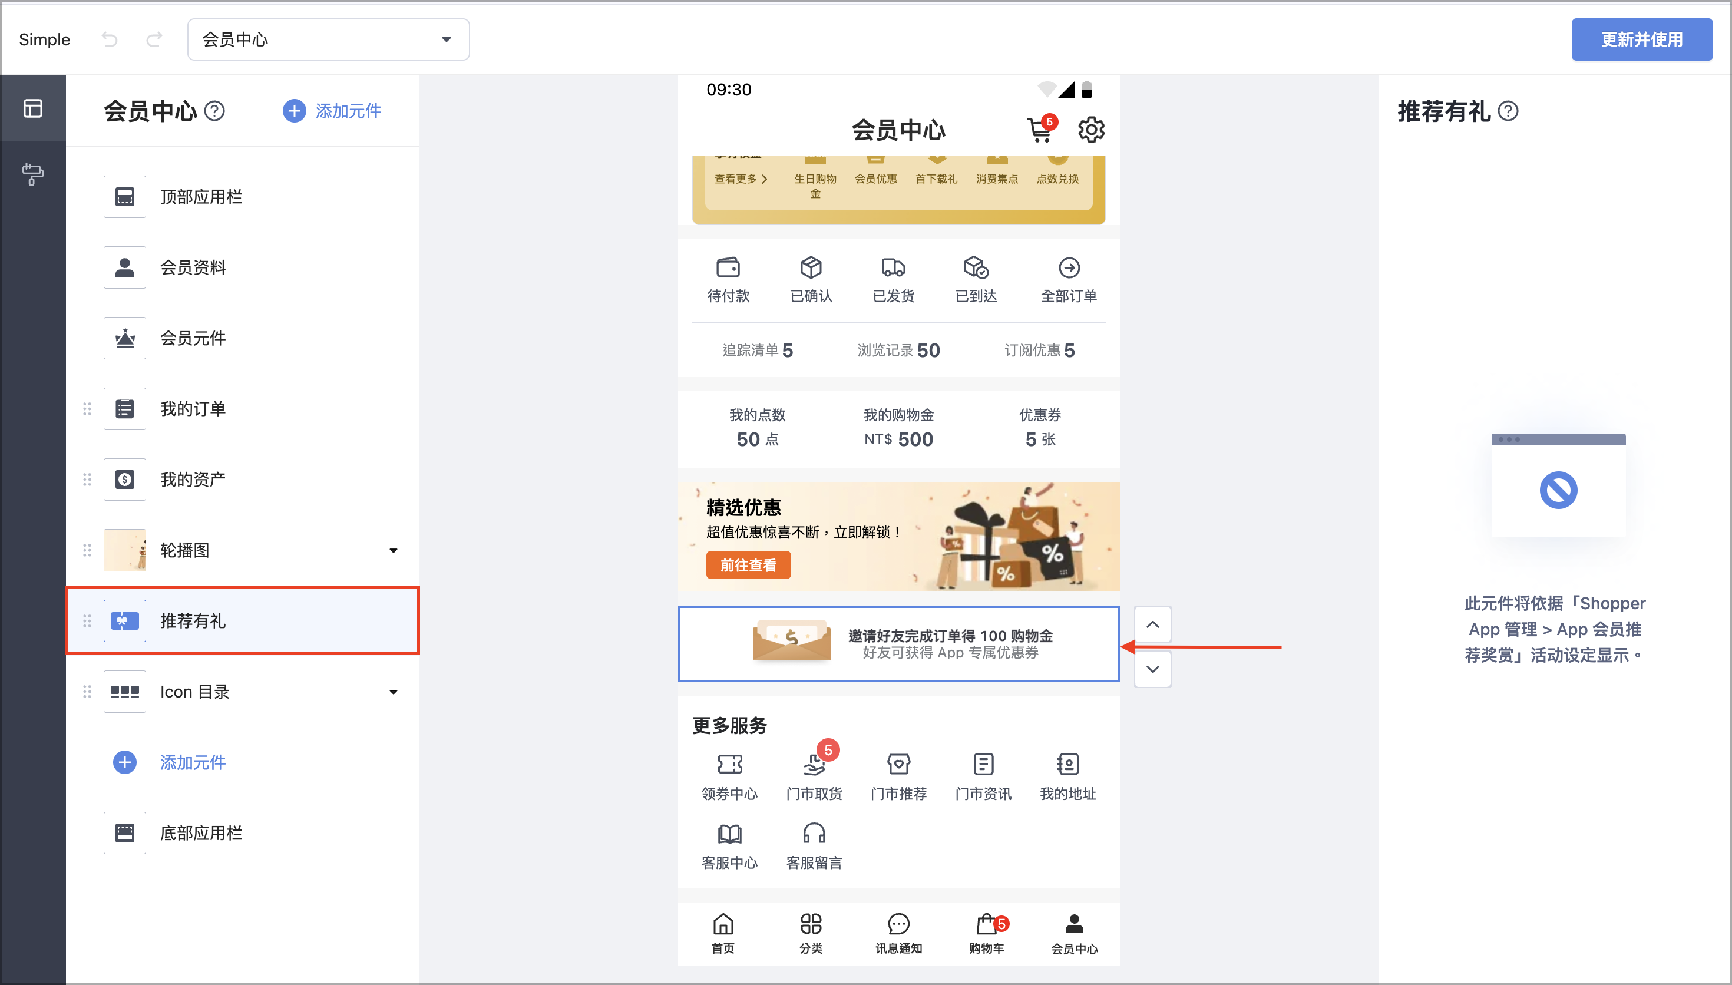Image resolution: width=1732 pixels, height=985 pixels.
Task: Click 查看更多 in the member card
Action: pos(741,179)
